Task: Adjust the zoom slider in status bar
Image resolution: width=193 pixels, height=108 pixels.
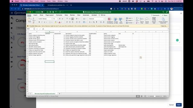Action: point(155,96)
